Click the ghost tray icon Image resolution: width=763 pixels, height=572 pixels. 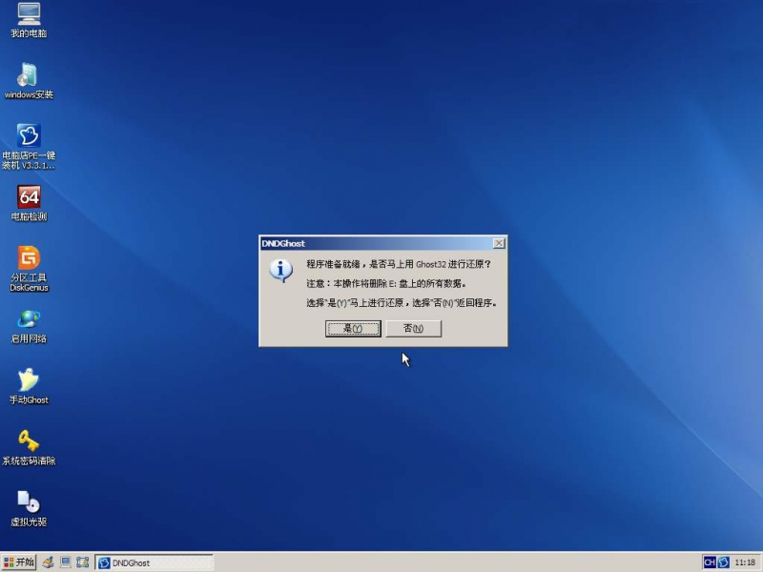(724, 562)
